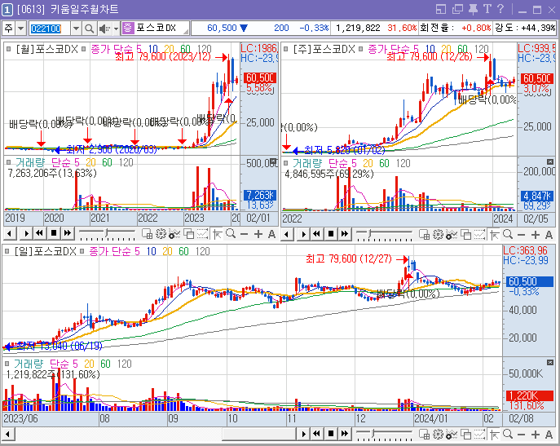
Task: Step monthly chart back with left arrow
Action: (10, 234)
